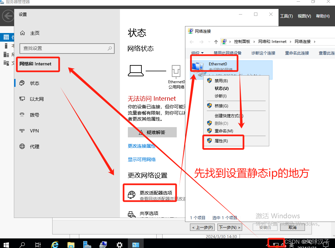Click Control Panel in the address breadcrumb
Image resolution: width=335 pixels, height=248 pixels.
pos(242,42)
